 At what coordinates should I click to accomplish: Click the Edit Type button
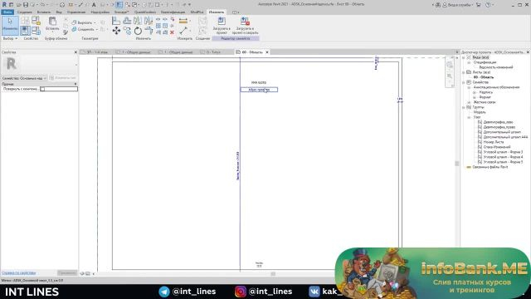63,78
